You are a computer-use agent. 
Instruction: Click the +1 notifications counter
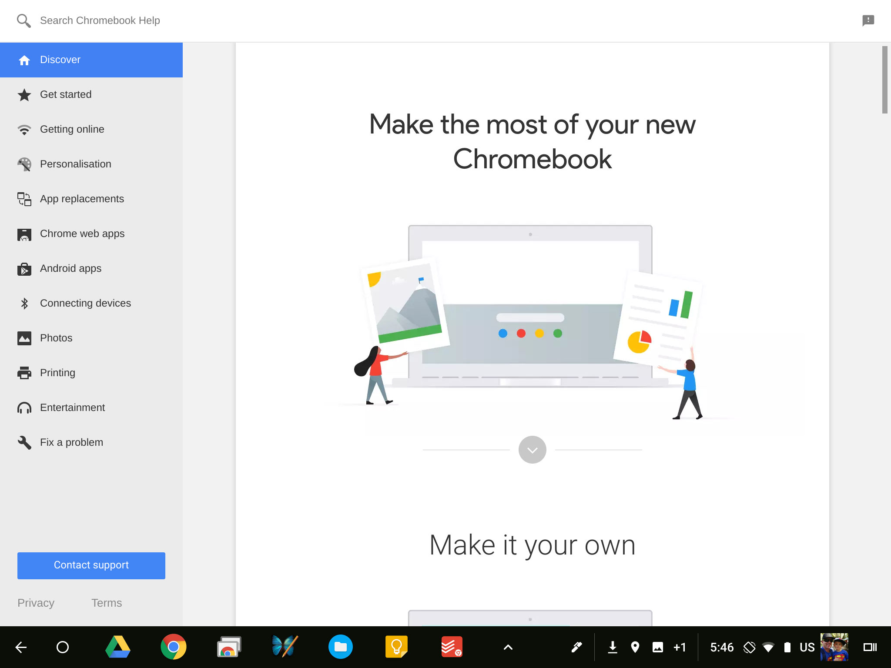coord(680,648)
